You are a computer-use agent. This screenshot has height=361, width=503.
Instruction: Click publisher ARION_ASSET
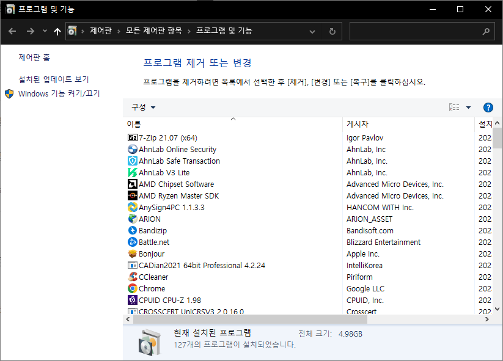(x=369, y=219)
